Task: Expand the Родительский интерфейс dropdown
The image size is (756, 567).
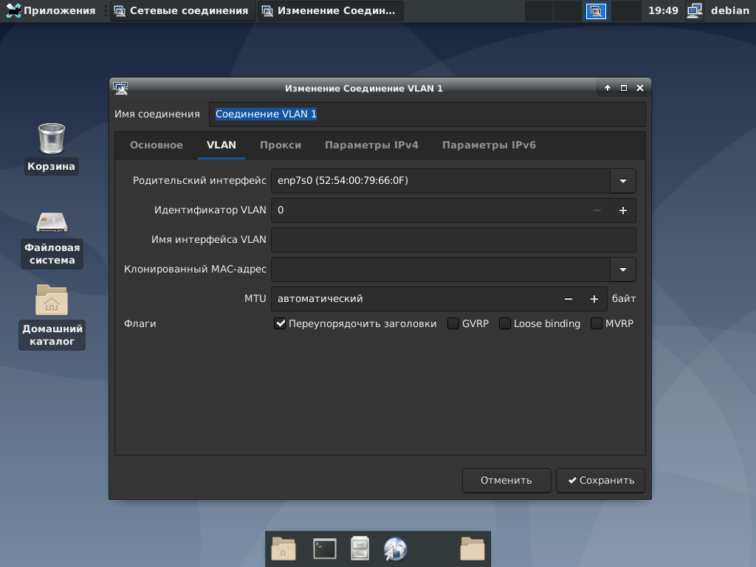Action: click(622, 181)
